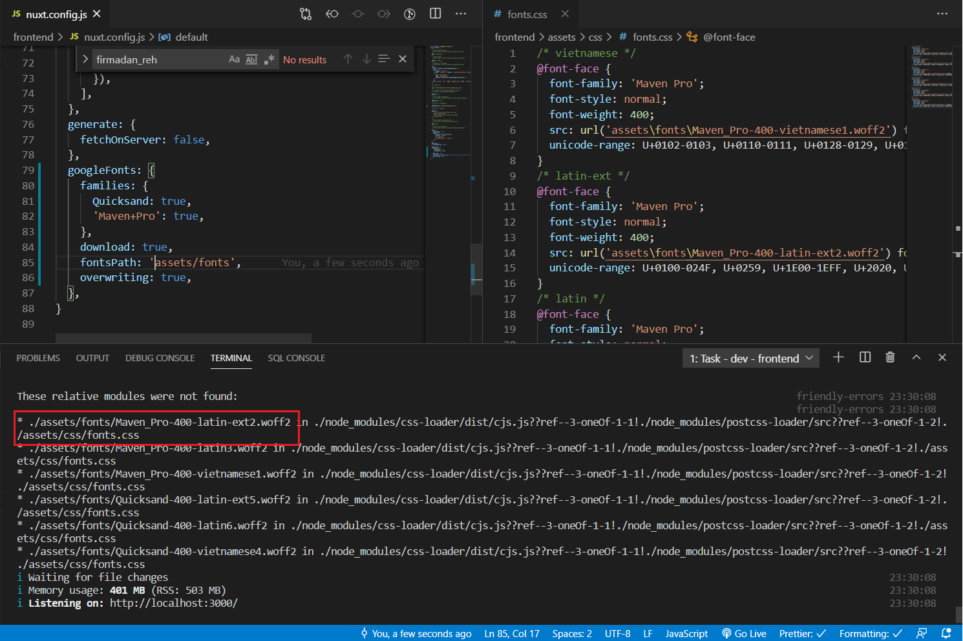Click 'Ln 85, Col 17' in status bar
Viewport: 963px width, 641px height.
pyautogui.click(x=512, y=634)
